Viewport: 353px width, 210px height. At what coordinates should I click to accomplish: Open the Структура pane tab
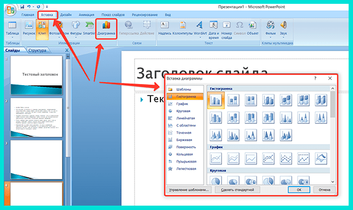(37, 51)
